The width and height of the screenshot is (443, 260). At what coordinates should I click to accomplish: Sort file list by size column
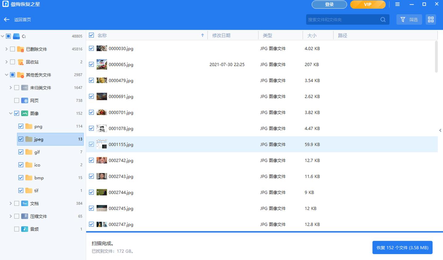(312, 35)
